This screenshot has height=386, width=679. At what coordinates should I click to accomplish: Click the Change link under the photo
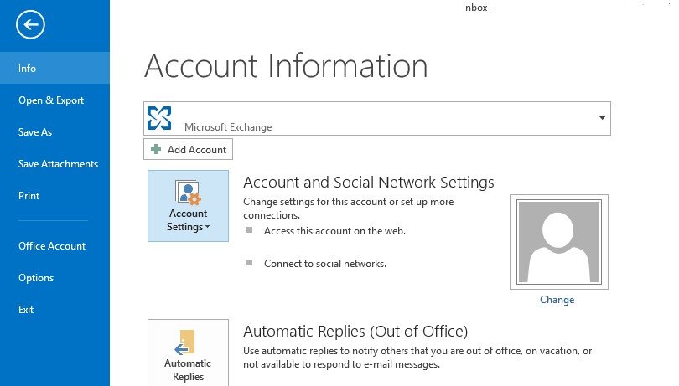click(x=557, y=300)
